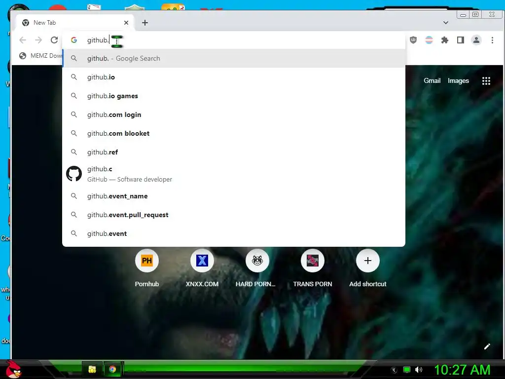
Task: Open the Extensions puzzle piece menu
Action: pos(445,40)
